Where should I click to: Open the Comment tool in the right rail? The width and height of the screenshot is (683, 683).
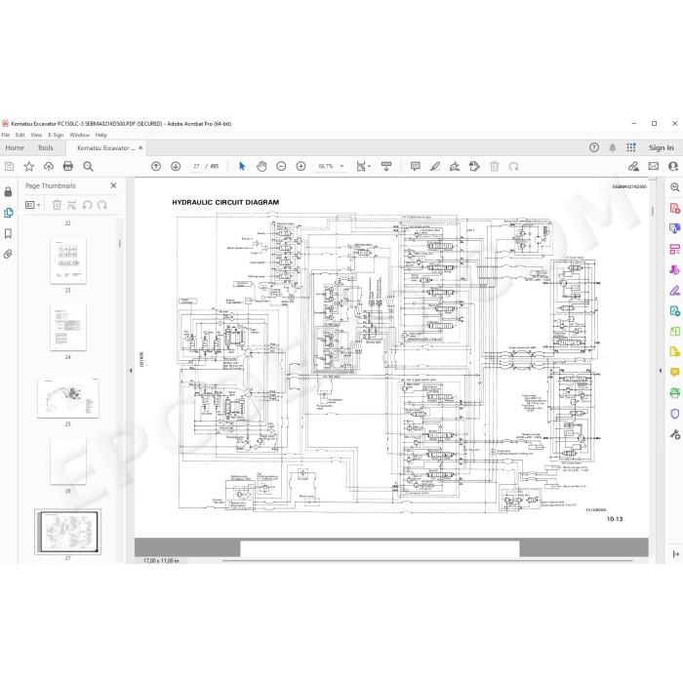(675, 373)
